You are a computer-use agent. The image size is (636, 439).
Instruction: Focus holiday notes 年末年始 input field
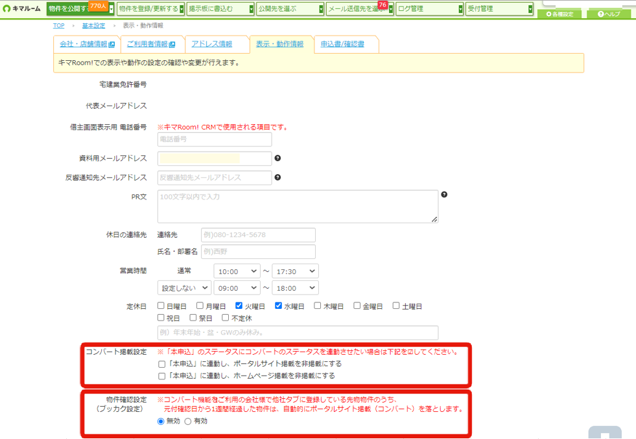click(x=298, y=333)
